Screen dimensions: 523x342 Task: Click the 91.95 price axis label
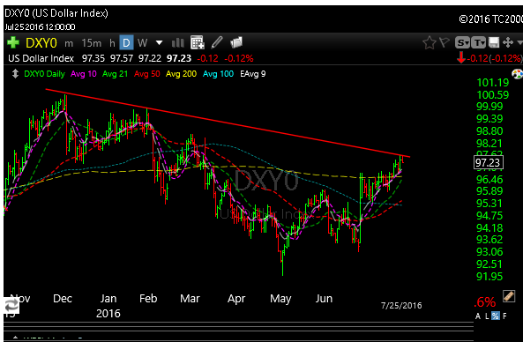(x=489, y=277)
